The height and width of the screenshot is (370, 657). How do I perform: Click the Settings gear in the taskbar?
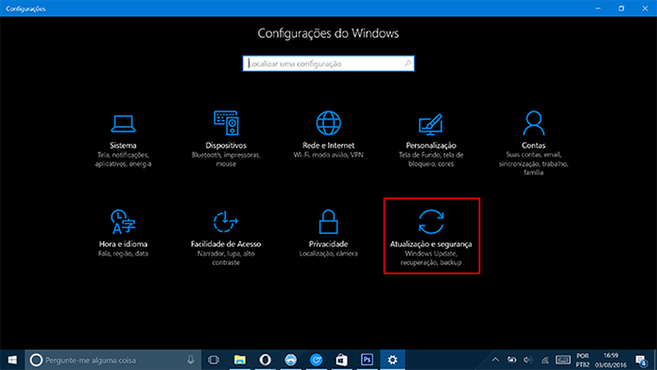click(393, 360)
